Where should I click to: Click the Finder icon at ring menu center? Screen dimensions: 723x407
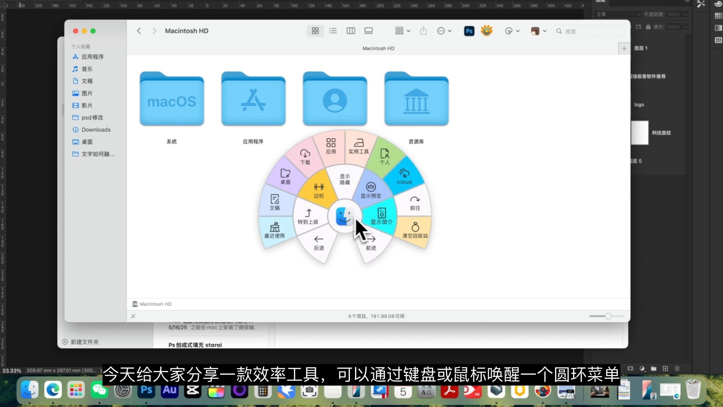click(345, 216)
